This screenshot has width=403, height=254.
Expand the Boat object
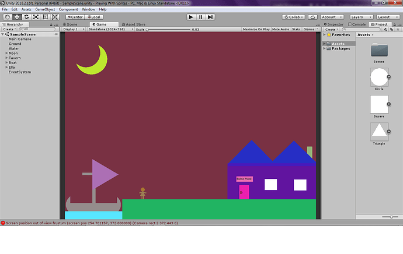[x=6, y=62]
